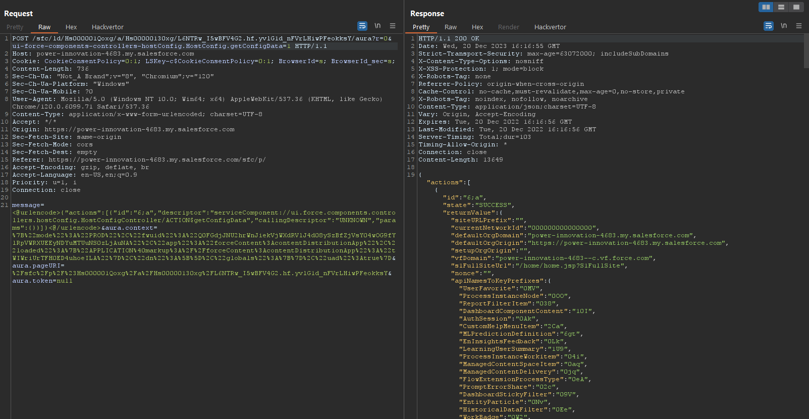Click 'HTTP/1.1 200 OK' status line

click(449, 38)
